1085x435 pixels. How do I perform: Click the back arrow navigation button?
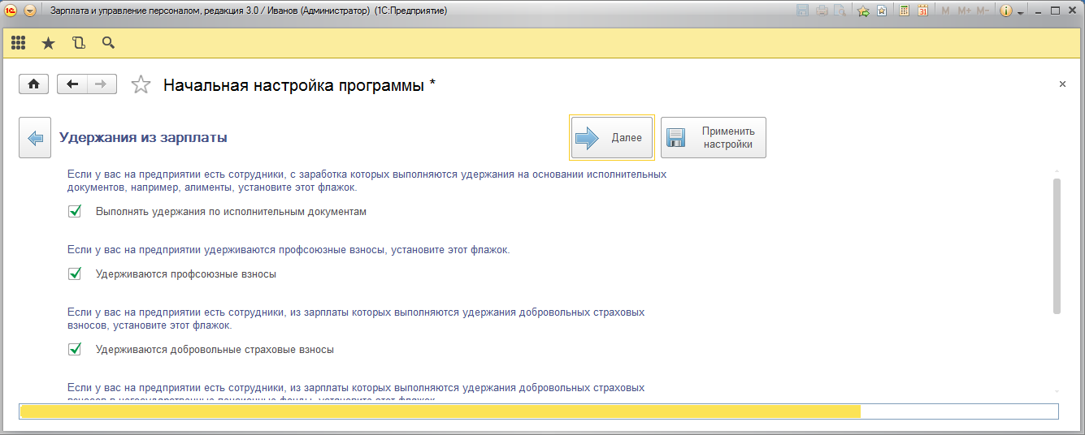click(72, 84)
